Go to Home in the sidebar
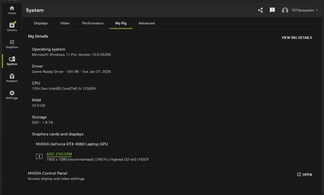 pos(12,10)
